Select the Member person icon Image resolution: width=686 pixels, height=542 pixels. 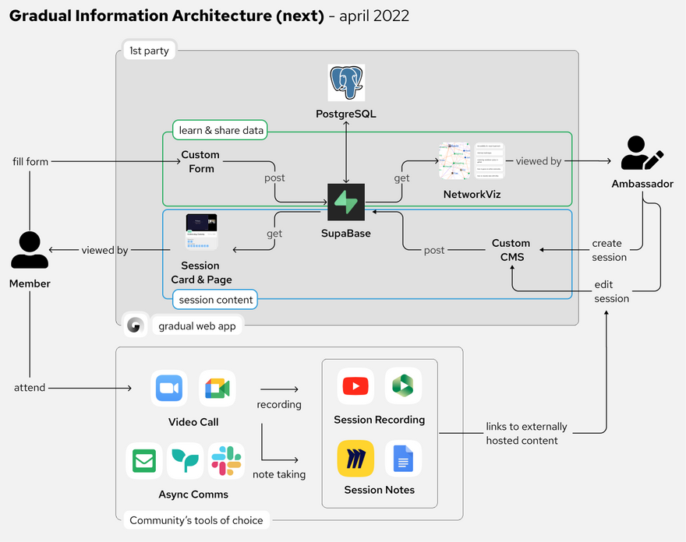30,250
